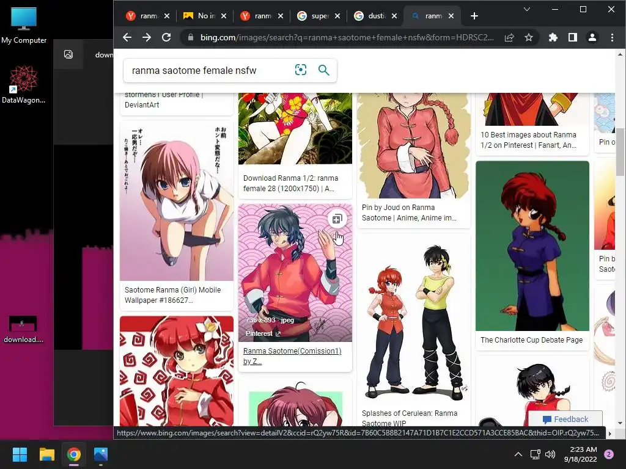Click the browser address bar URL
Screen dimensions: 626x469
(347, 37)
